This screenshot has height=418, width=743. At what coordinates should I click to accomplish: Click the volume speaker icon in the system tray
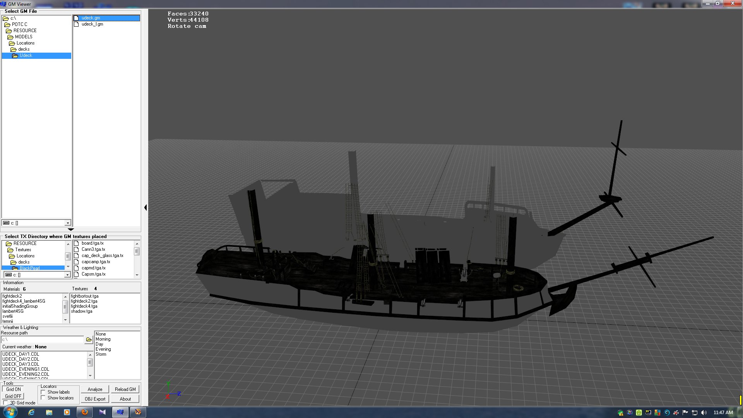click(704, 413)
